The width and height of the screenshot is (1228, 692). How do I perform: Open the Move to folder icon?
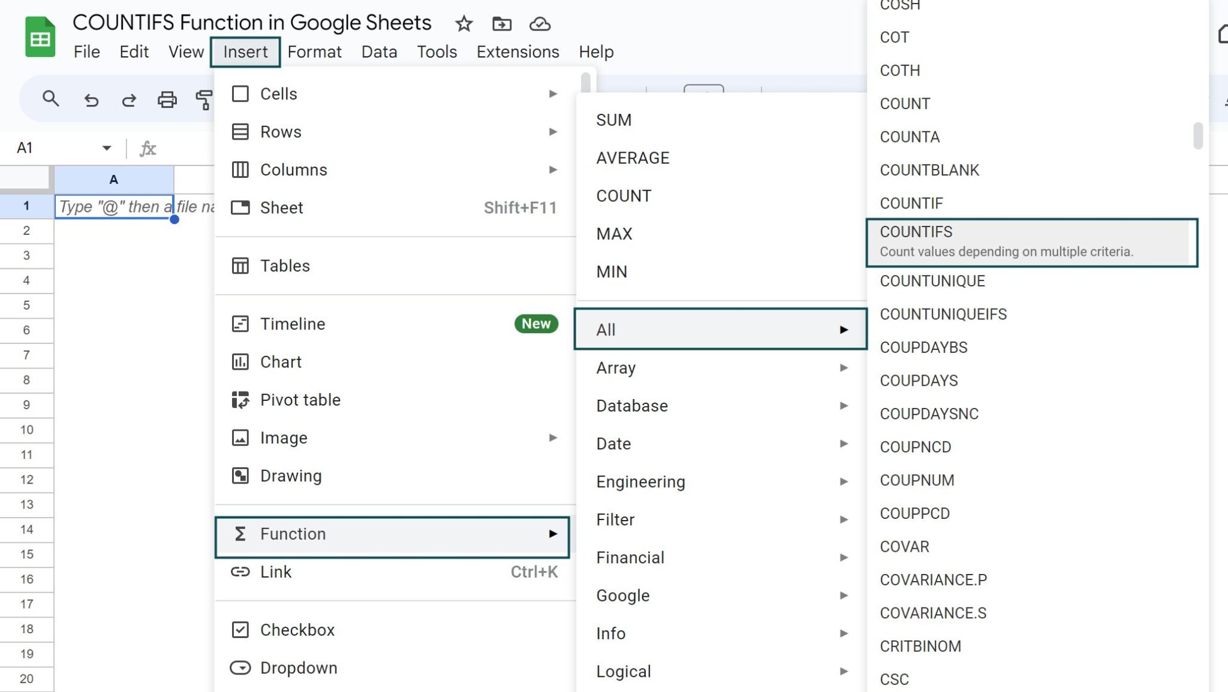point(501,24)
